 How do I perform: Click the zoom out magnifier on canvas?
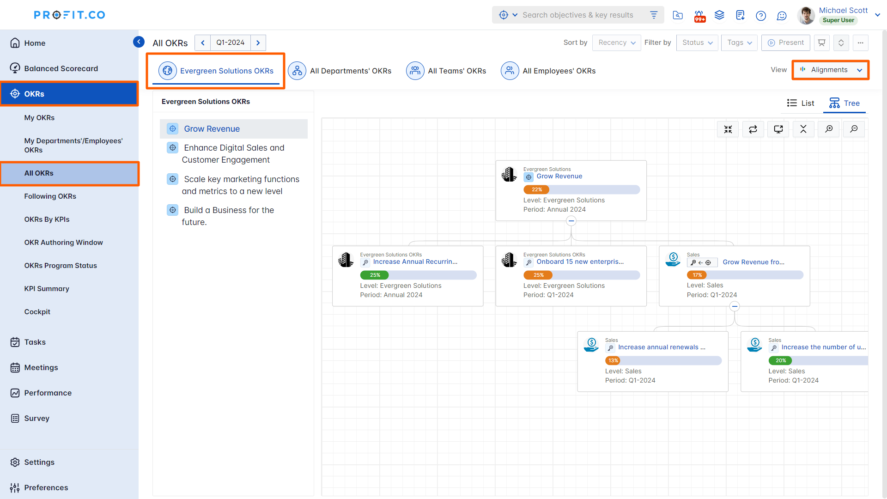[x=854, y=129]
